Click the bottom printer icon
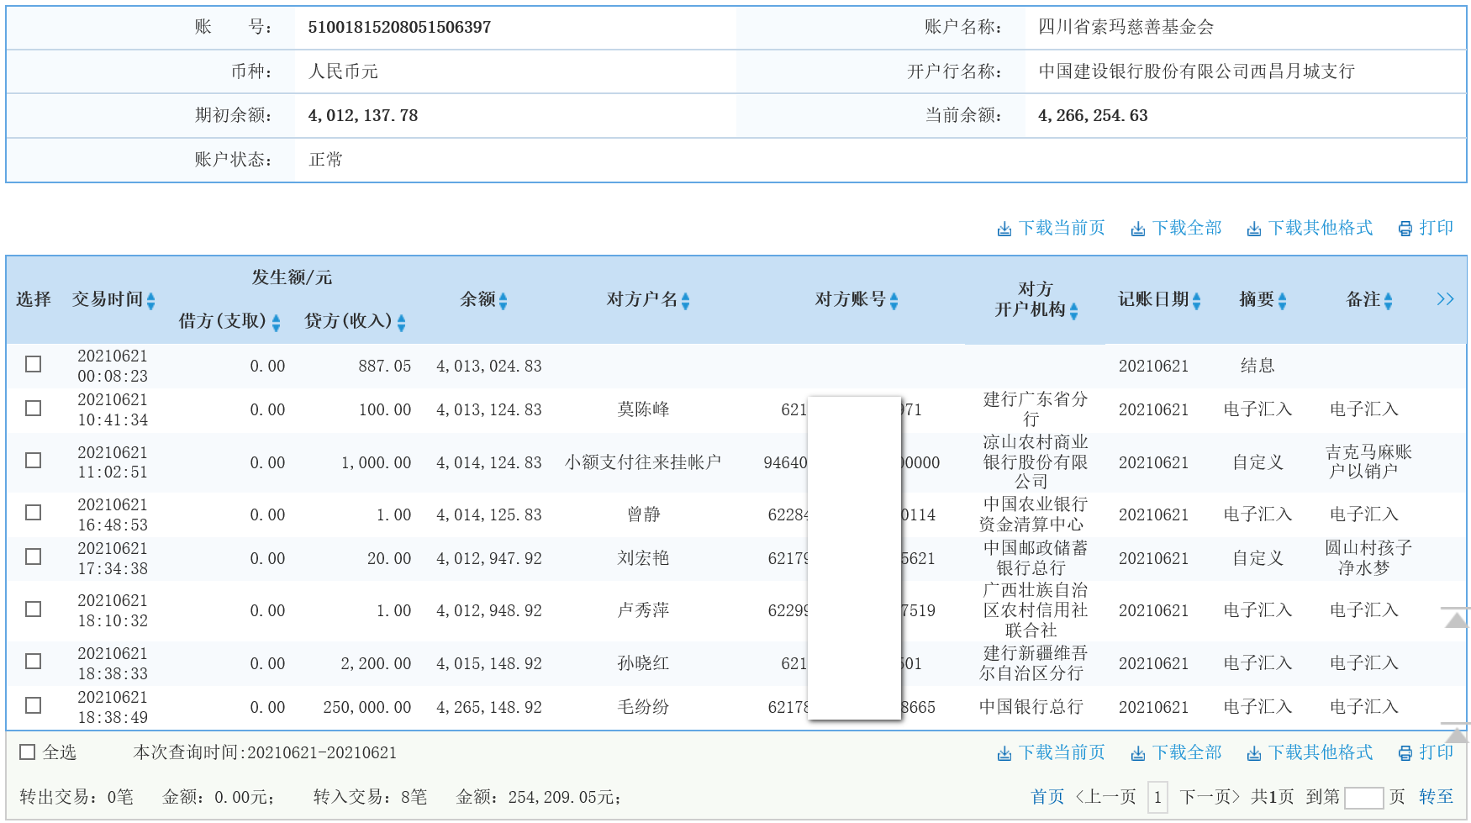 [x=1405, y=753]
